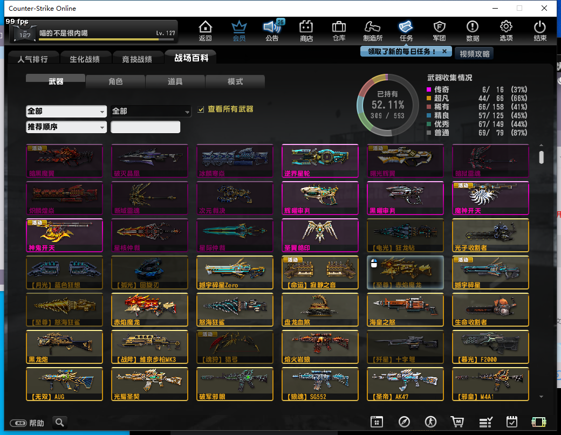
Task: Select the 【至尊】赤焰魔龙 weapon card
Action: pyautogui.click(x=405, y=272)
